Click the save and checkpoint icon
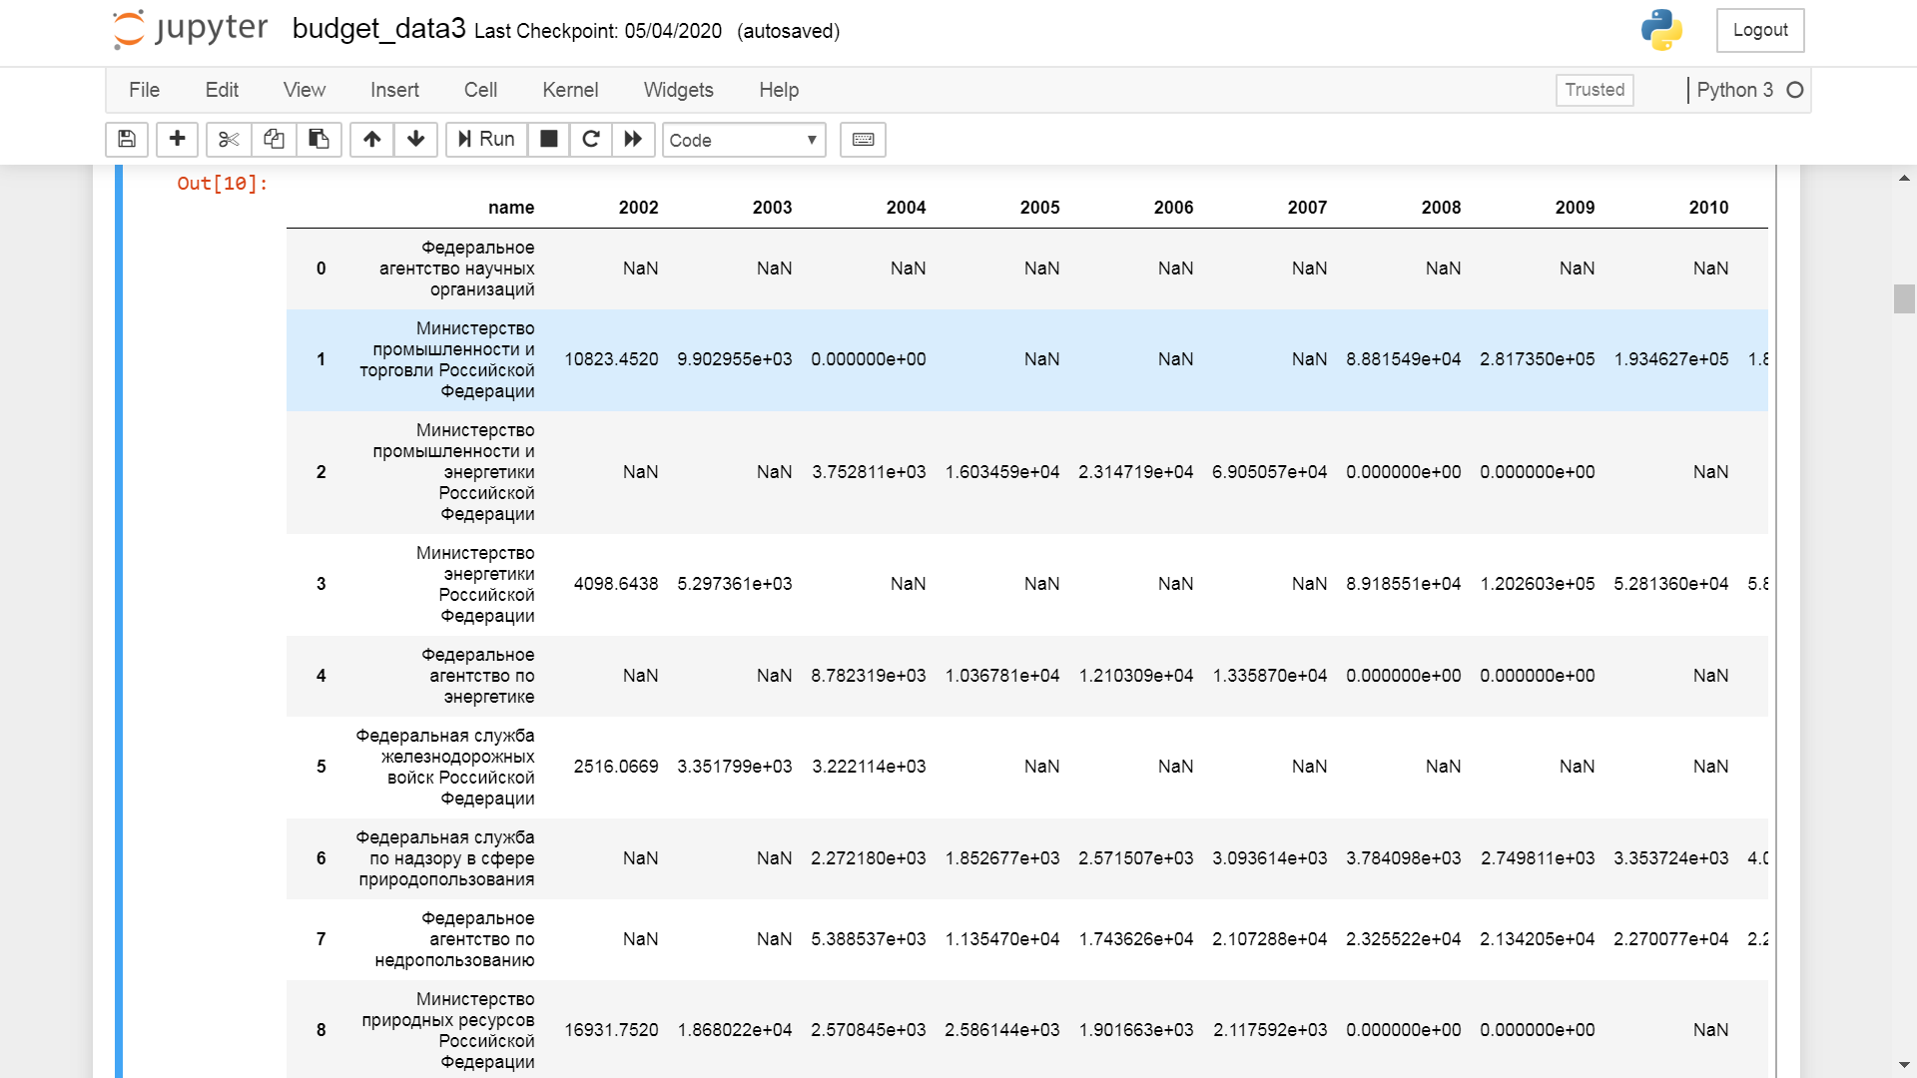The height and width of the screenshot is (1078, 1917). (127, 140)
